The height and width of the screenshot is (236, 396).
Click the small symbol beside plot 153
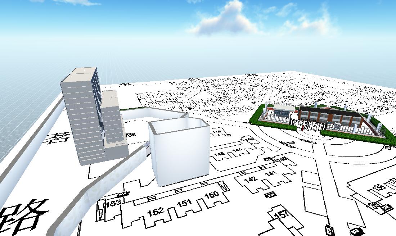tap(123, 194)
